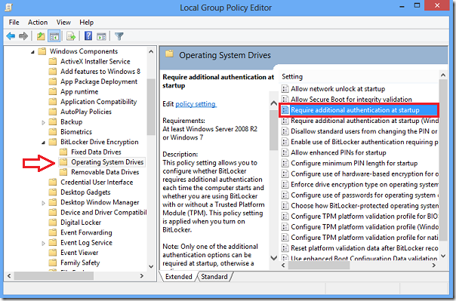Viewport: 456px width, 301px height.
Task: Select Configure TPM platform validation profile for BIOS
Action: point(364,217)
